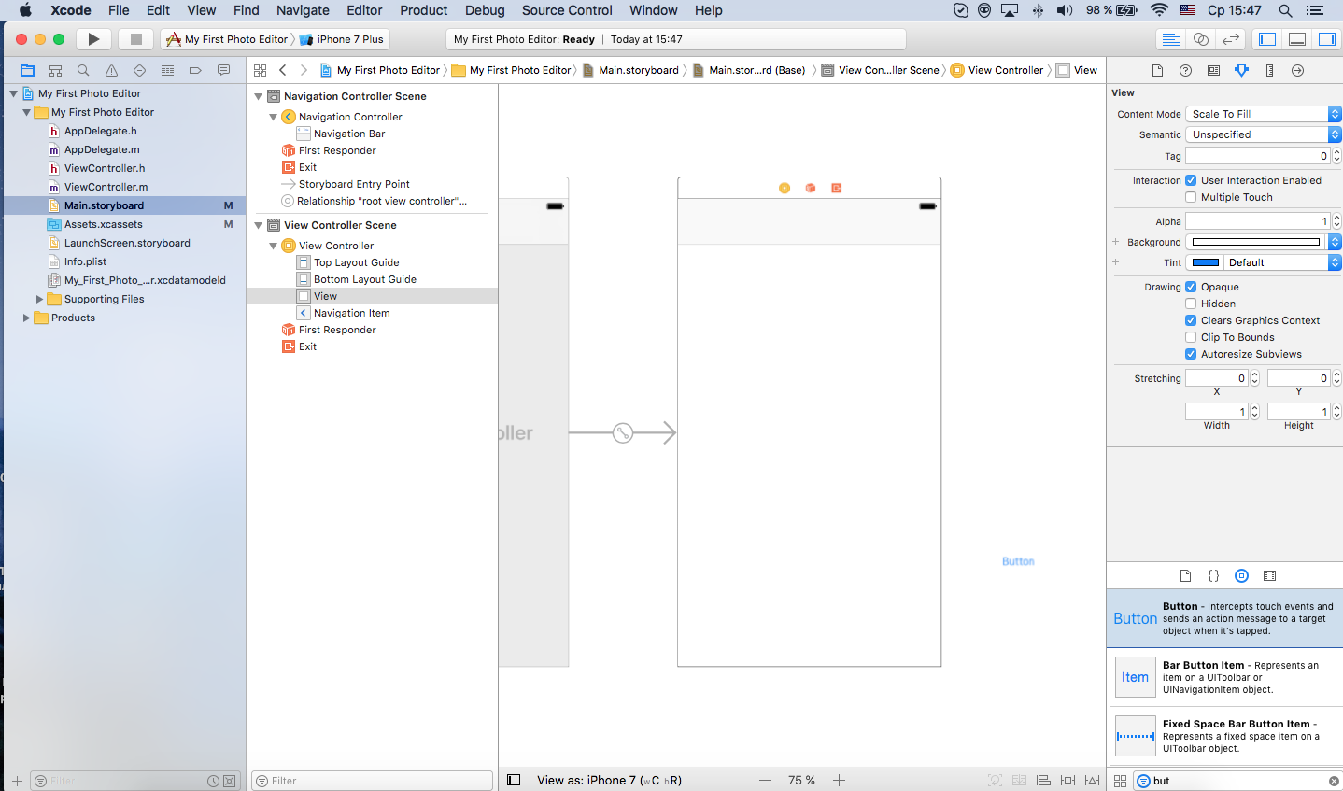Show the Identity inspector

pos(1213,70)
